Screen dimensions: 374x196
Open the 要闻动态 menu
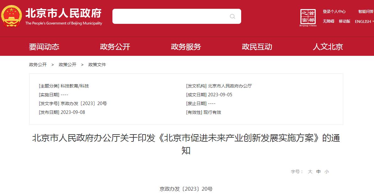click(x=44, y=47)
